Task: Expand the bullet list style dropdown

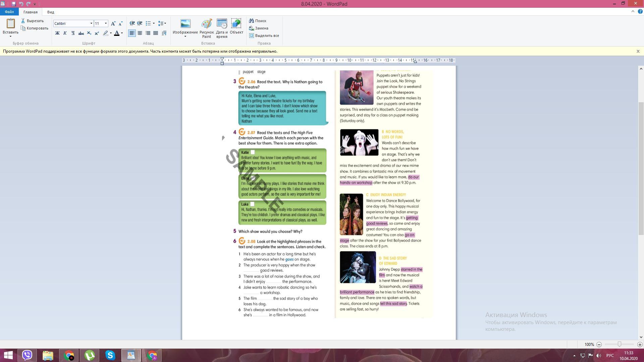Action: (x=154, y=23)
